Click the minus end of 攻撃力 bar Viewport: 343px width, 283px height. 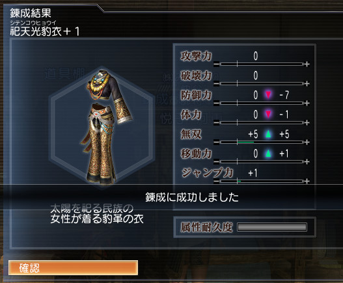pyautogui.click(x=216, y=64)
